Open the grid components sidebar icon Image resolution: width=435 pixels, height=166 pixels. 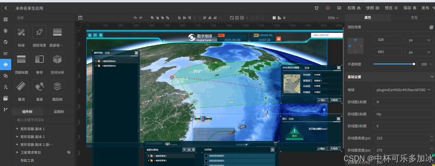click(5, 19)
